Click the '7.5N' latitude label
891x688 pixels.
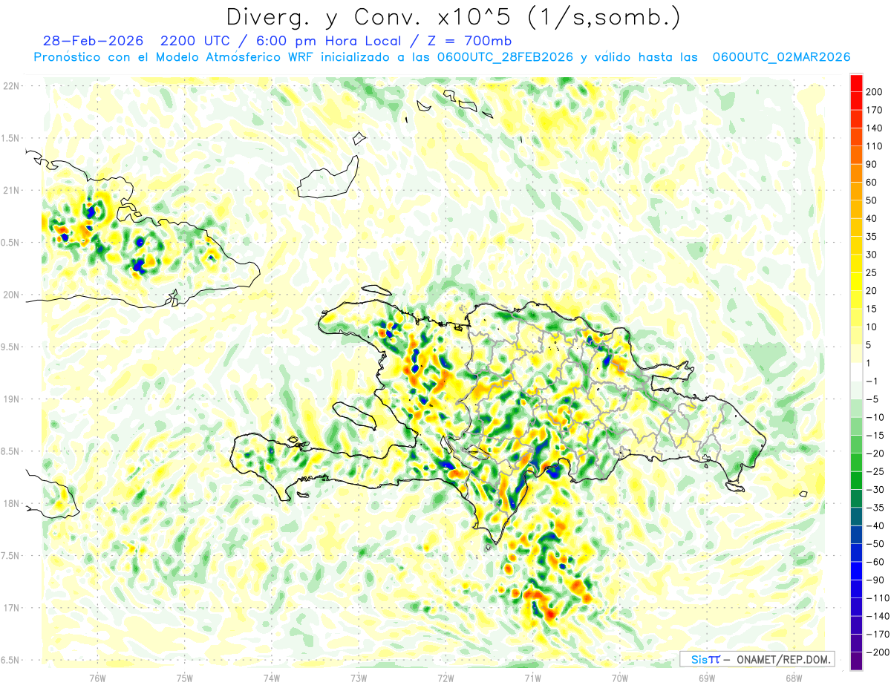(11, 556)
